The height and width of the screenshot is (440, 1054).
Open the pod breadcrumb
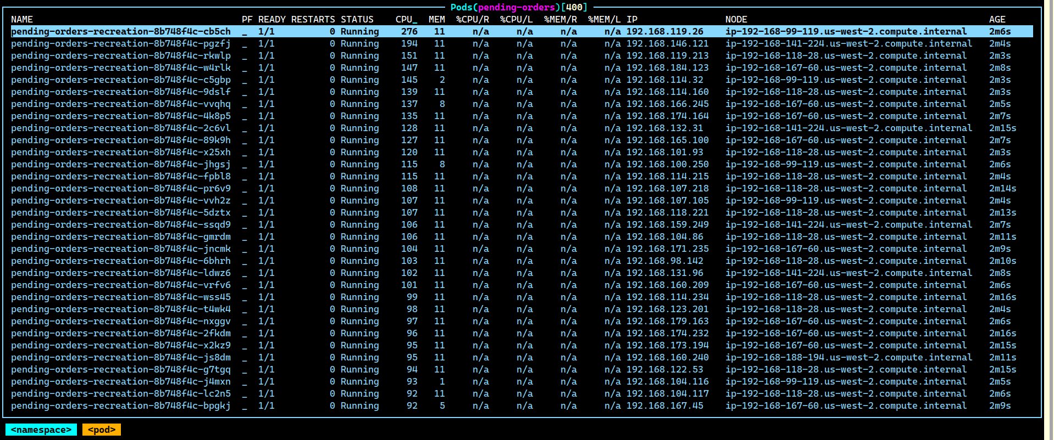[x=102, y=430]
